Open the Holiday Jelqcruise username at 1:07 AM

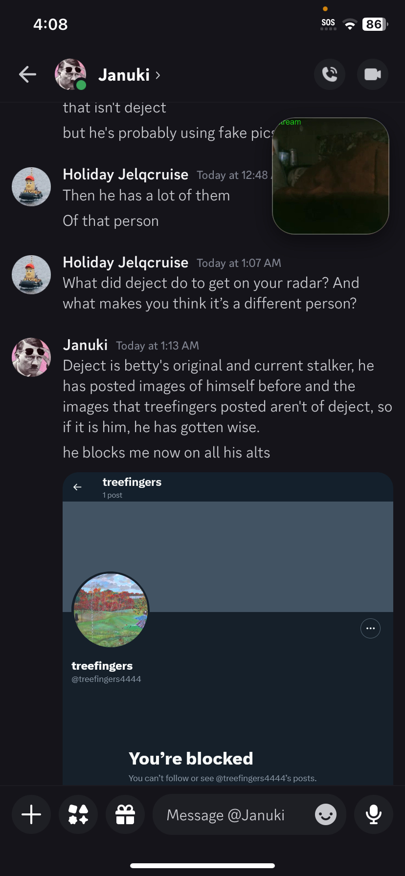tap(125, 263)
